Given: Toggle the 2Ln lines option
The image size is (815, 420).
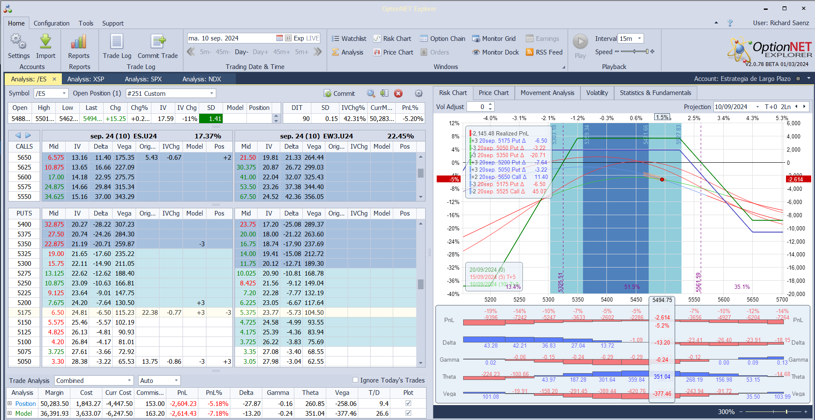Looking at the screenshot, I should [x=786, y=107].
